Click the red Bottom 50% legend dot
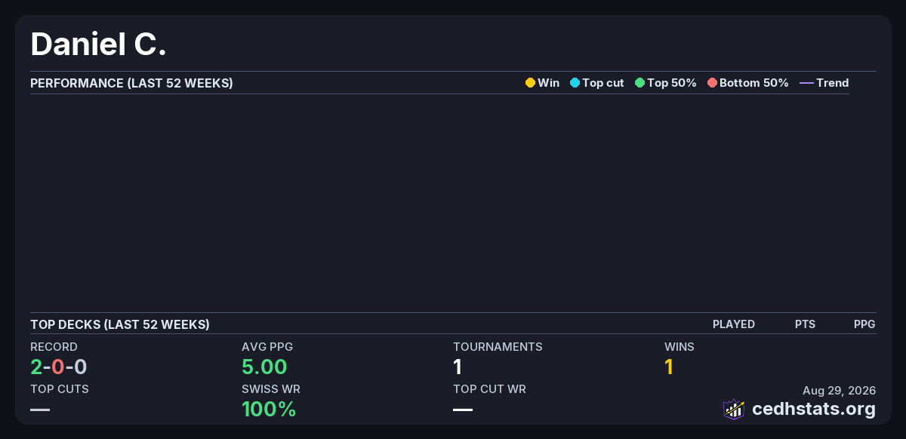Viewport: 906px width, 439px height. (x=712, y=83)
